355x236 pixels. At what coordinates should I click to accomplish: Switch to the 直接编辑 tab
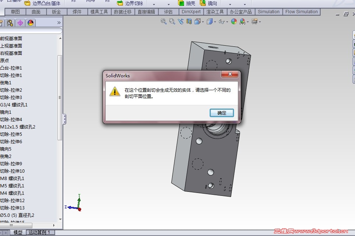146,12
